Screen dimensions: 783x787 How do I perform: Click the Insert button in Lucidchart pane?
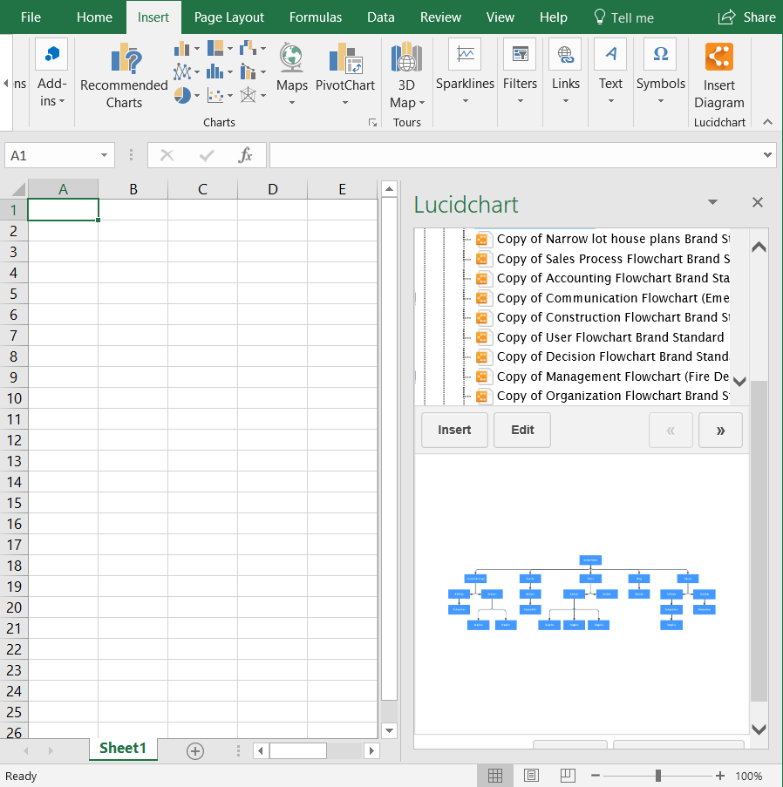pos(454,431)
